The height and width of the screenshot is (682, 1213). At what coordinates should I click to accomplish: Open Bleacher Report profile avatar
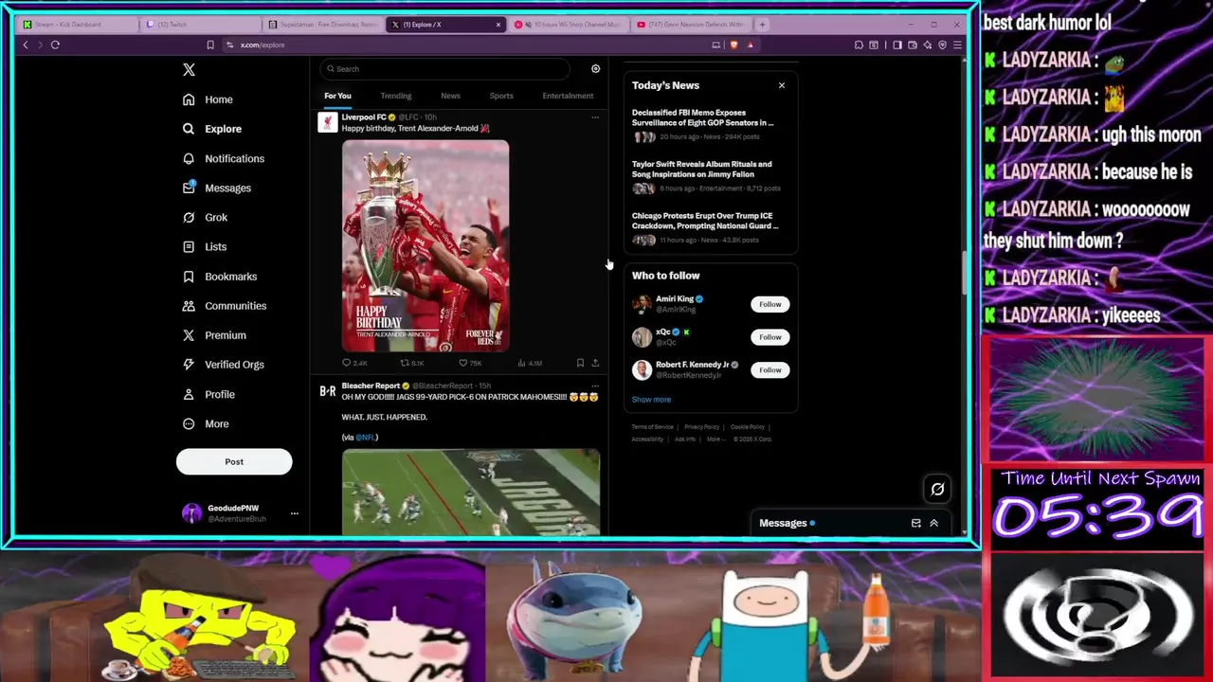click(x=328, y=391)
